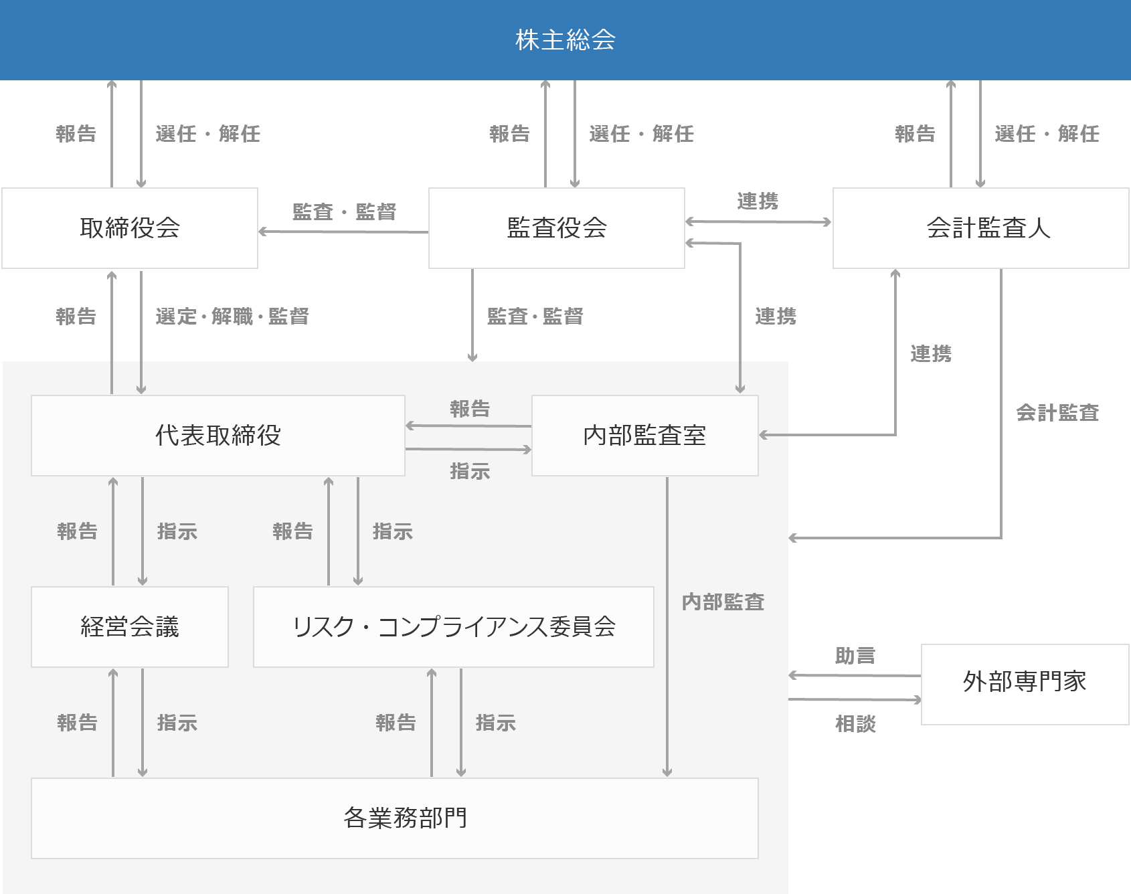Select the 取締役会 box
The width and height of the screenshot is (1131, 894).
pyautogui.click(x=130, y=228)
